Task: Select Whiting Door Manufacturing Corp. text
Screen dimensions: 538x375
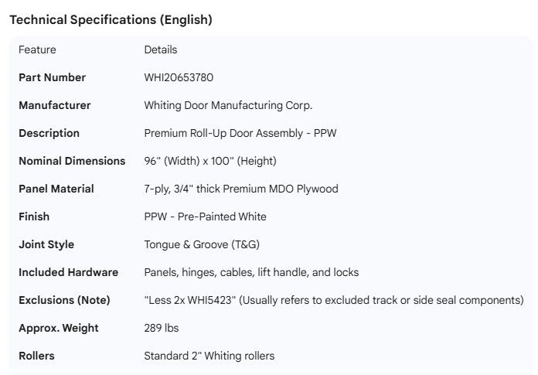Action: click(x=228, y=105)
